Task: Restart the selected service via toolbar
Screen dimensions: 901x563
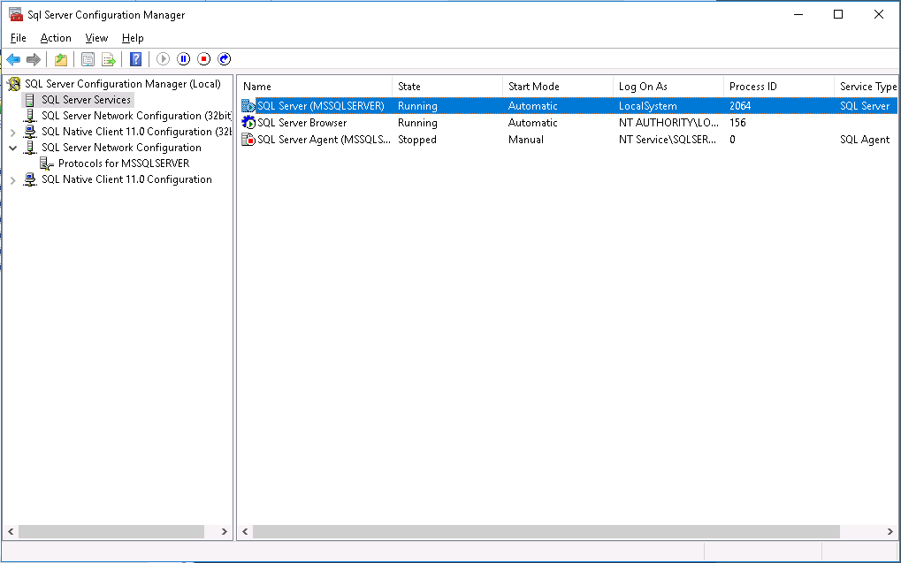Action: coord(225,59)
